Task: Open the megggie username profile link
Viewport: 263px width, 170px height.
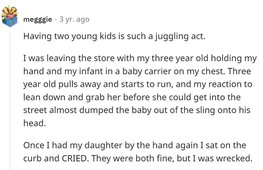Action: click(x=38, y=19)
